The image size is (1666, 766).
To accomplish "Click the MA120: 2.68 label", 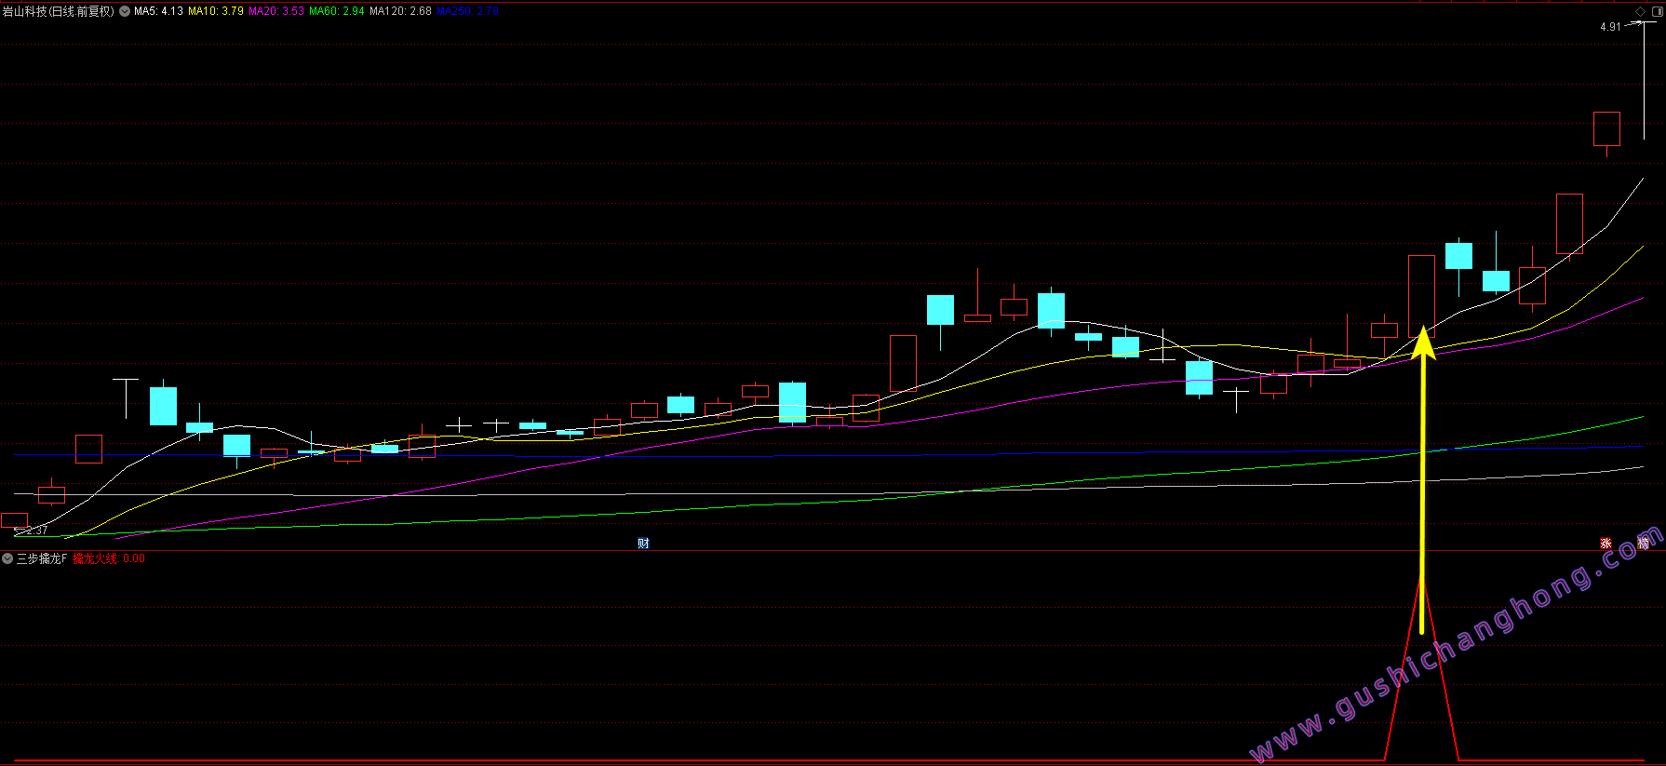I will (400, 11).
